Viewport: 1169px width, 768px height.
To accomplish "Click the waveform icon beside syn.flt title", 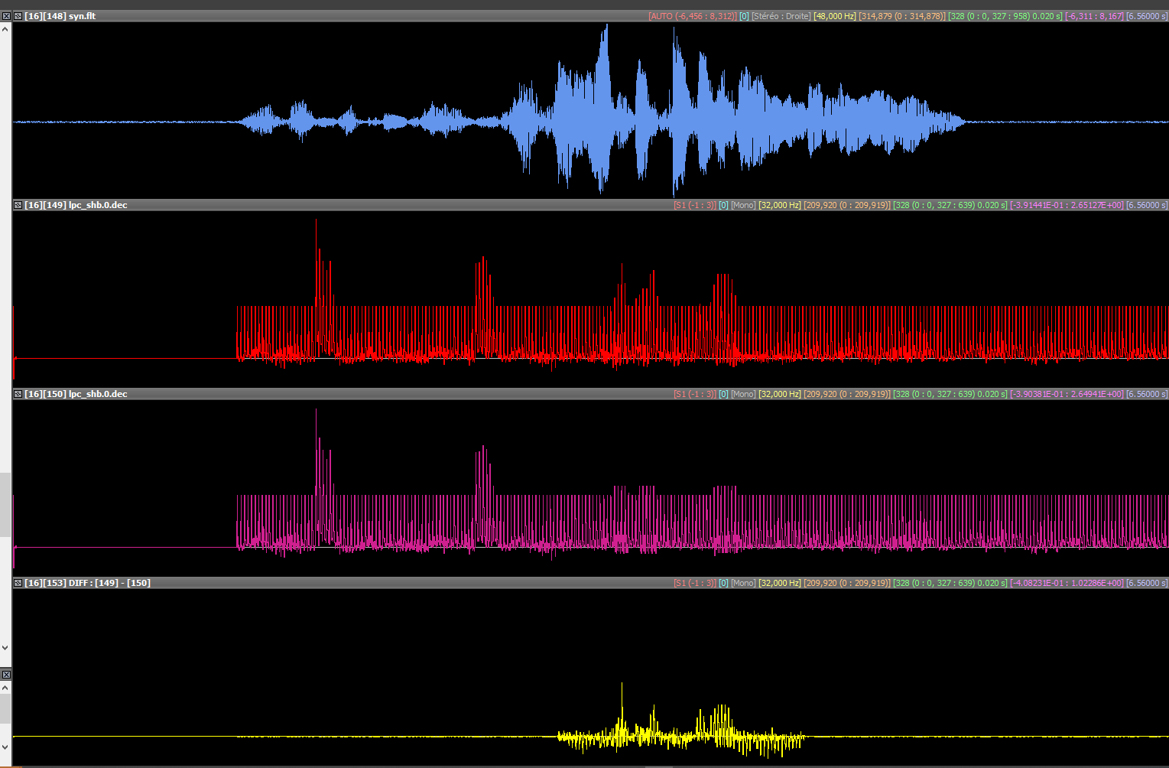I will click(18, 16).
